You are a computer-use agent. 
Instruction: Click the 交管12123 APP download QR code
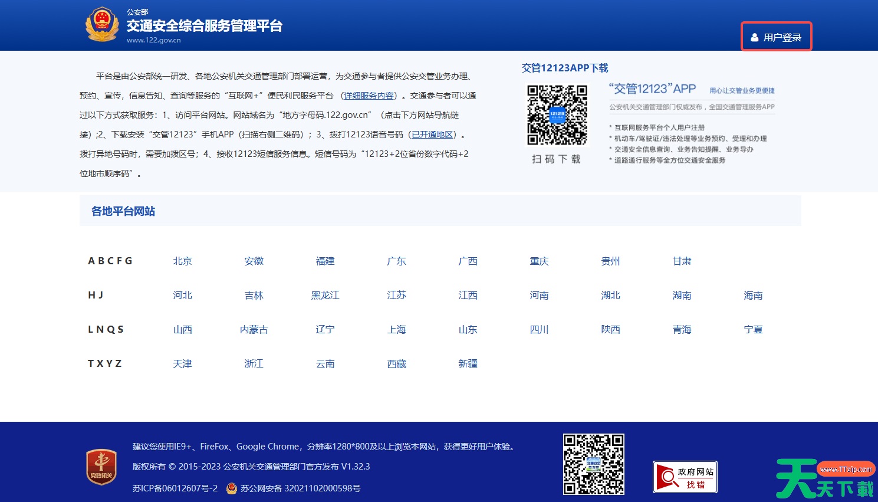[557, 115]
